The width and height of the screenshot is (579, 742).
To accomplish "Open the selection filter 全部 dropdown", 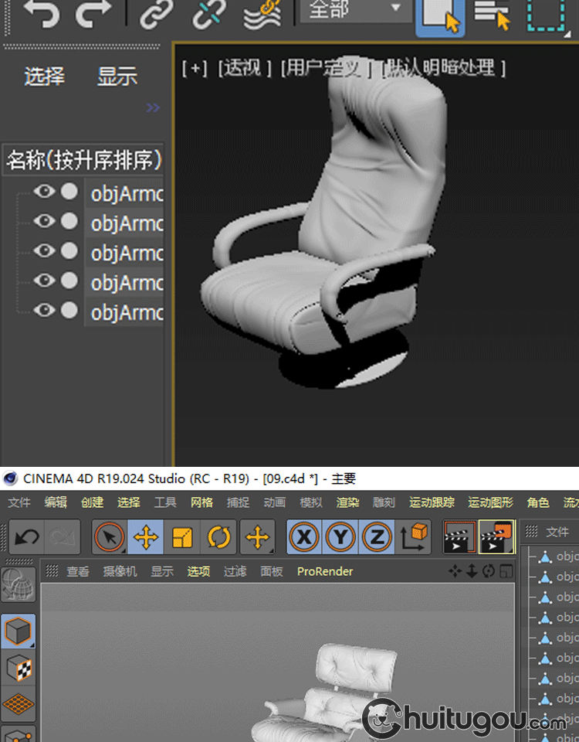I will click(x=355, y=9).
